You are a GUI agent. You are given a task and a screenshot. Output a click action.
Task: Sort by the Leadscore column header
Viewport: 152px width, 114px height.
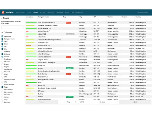click(x=29, y=17)
